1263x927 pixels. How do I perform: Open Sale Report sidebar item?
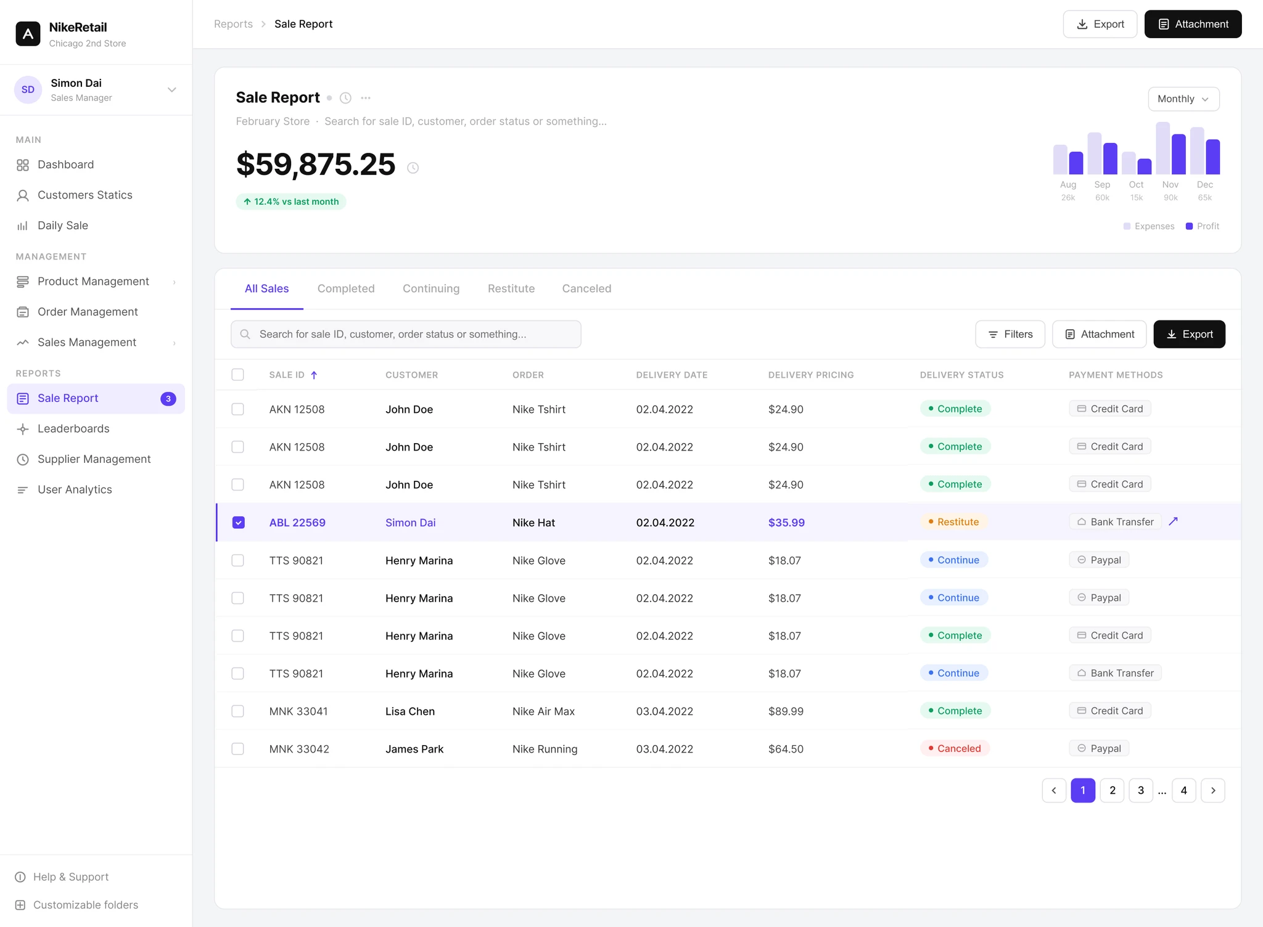[x=96, y=399]
